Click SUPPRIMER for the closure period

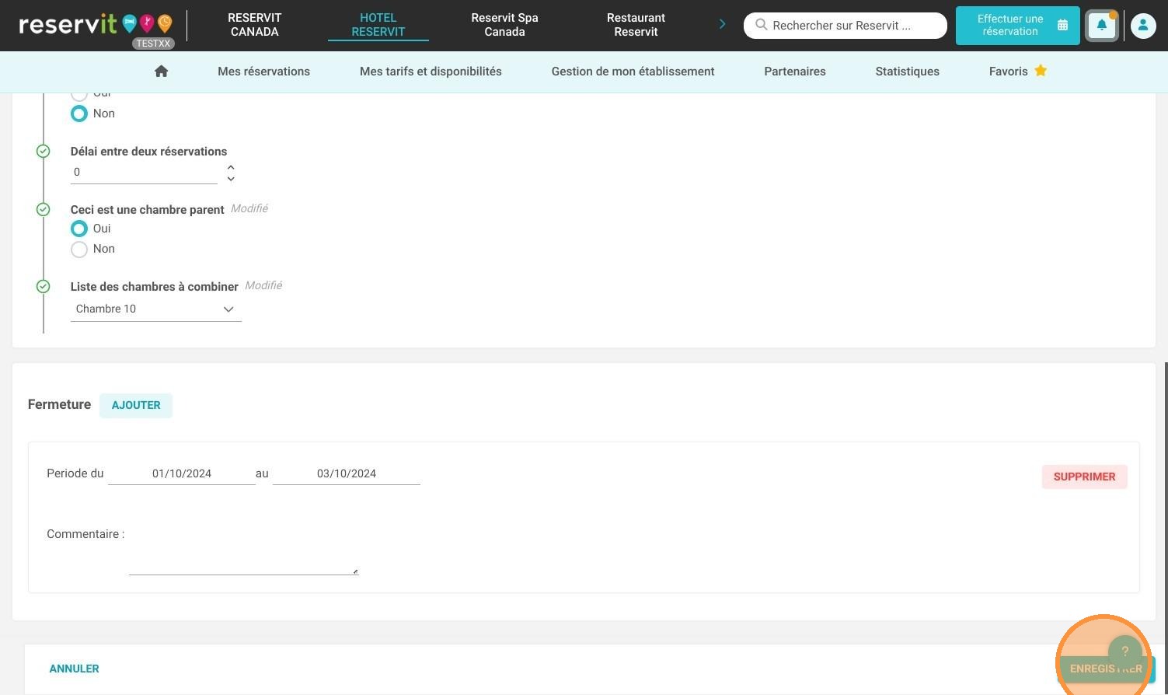tap(1084, 477)
